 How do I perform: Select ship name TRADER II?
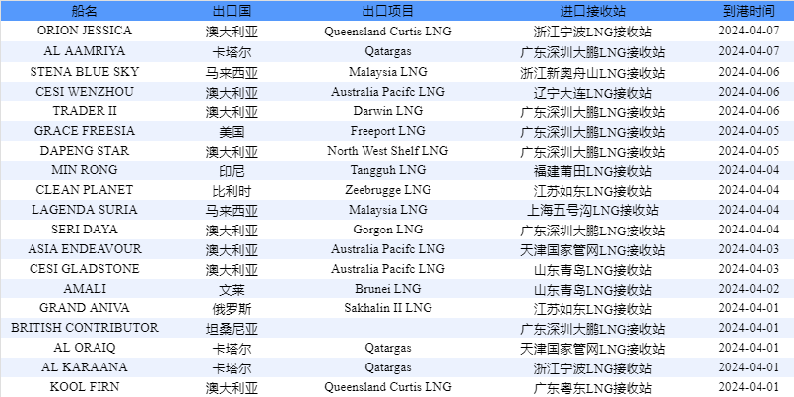tap(85, 111)
